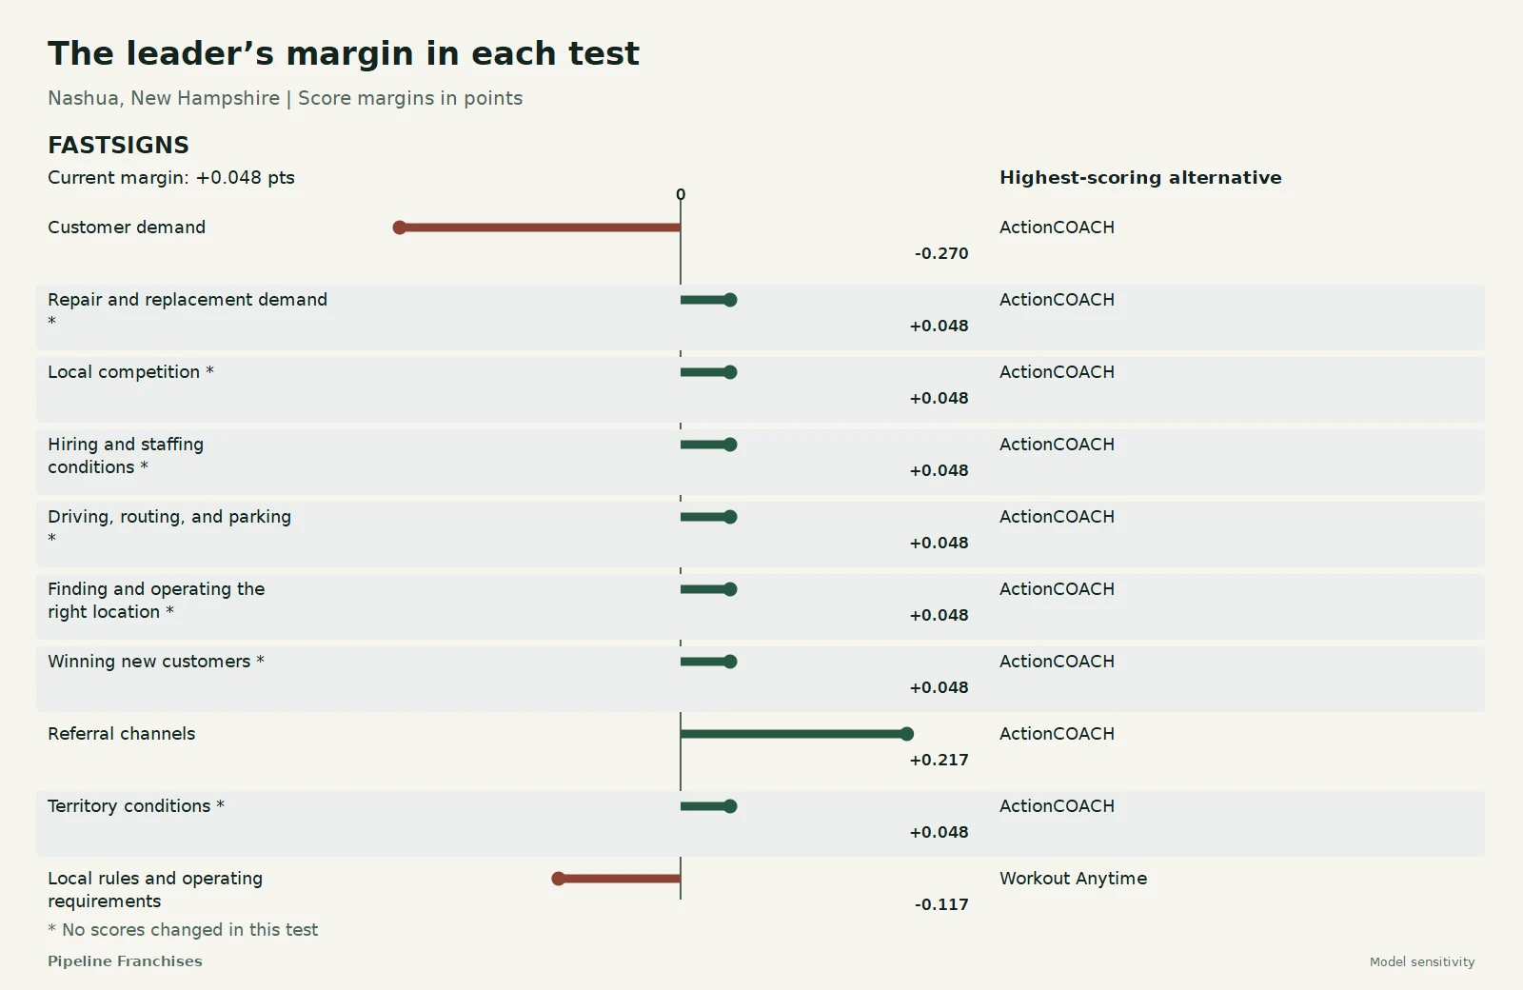Image resolution: width=1523 pixels, height=990 pixels.
Task: Select the subtitle 'Nashua, New Hampshire | Score margins in points'
Action: 286,98
